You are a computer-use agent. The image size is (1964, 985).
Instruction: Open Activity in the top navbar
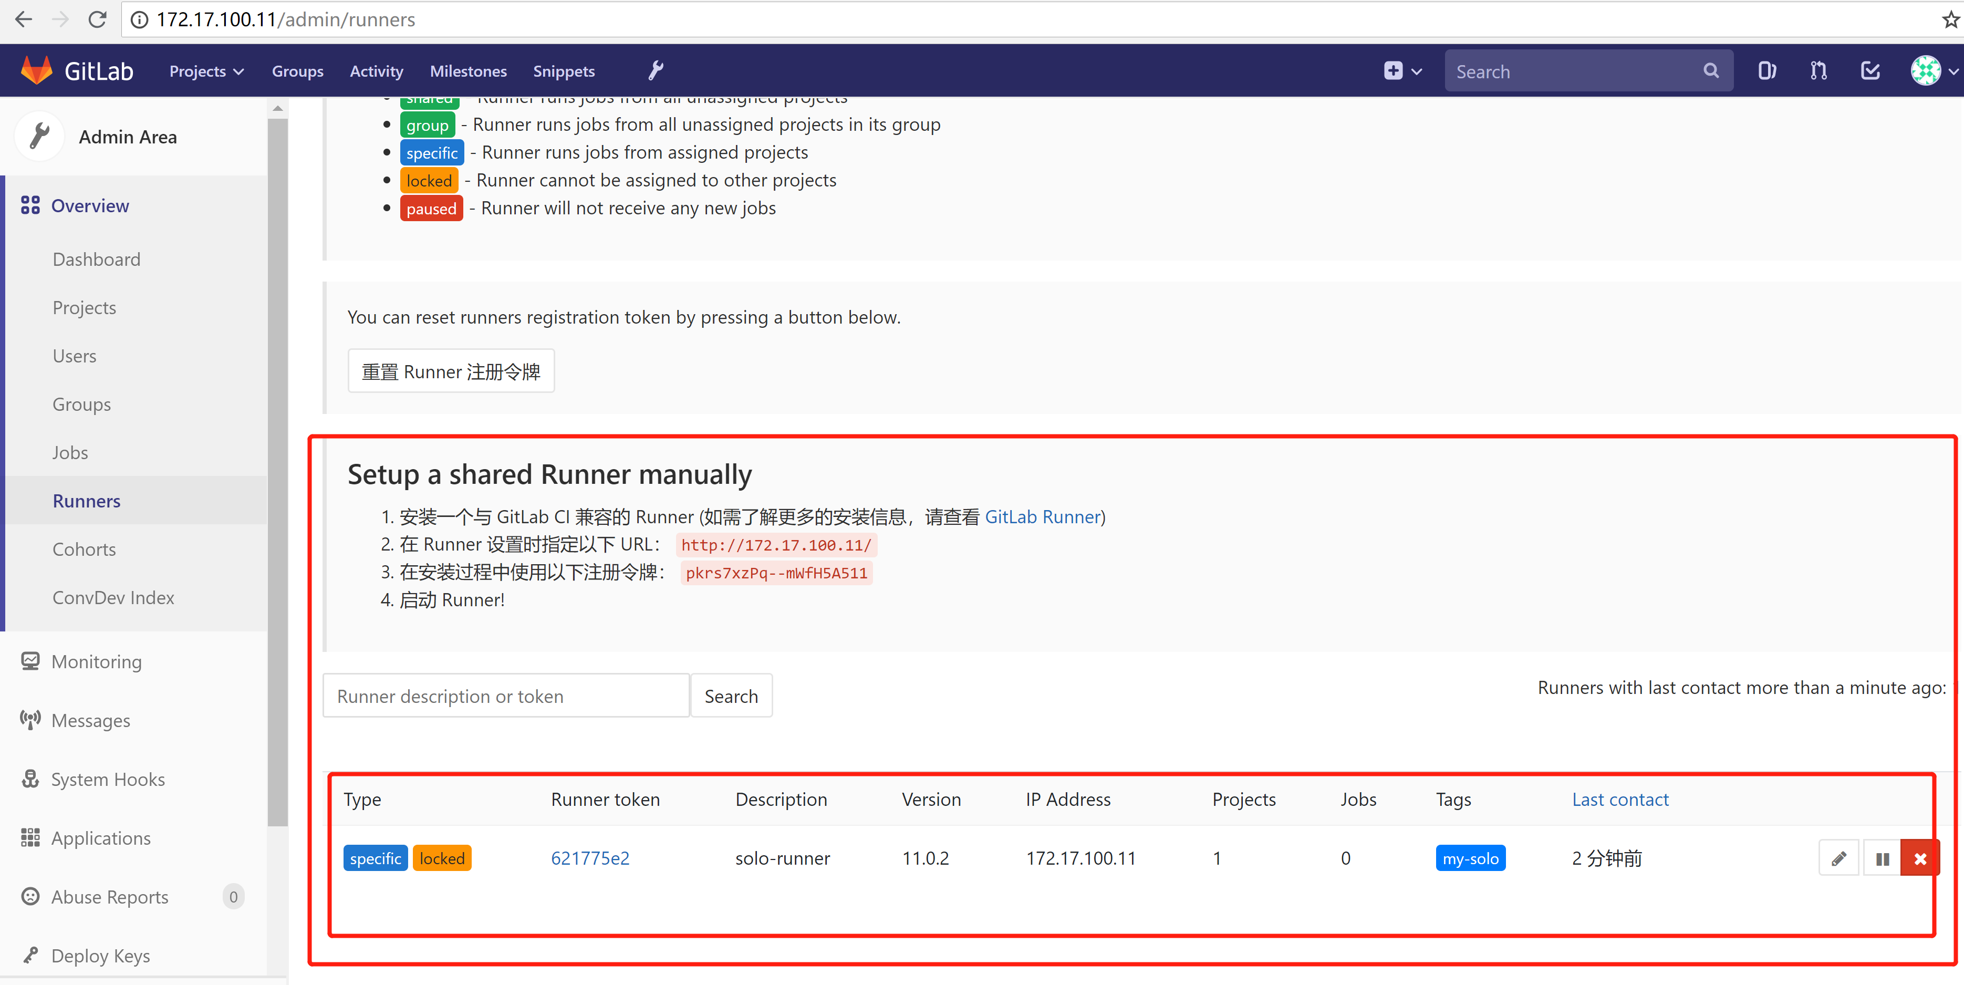point(376,71)
